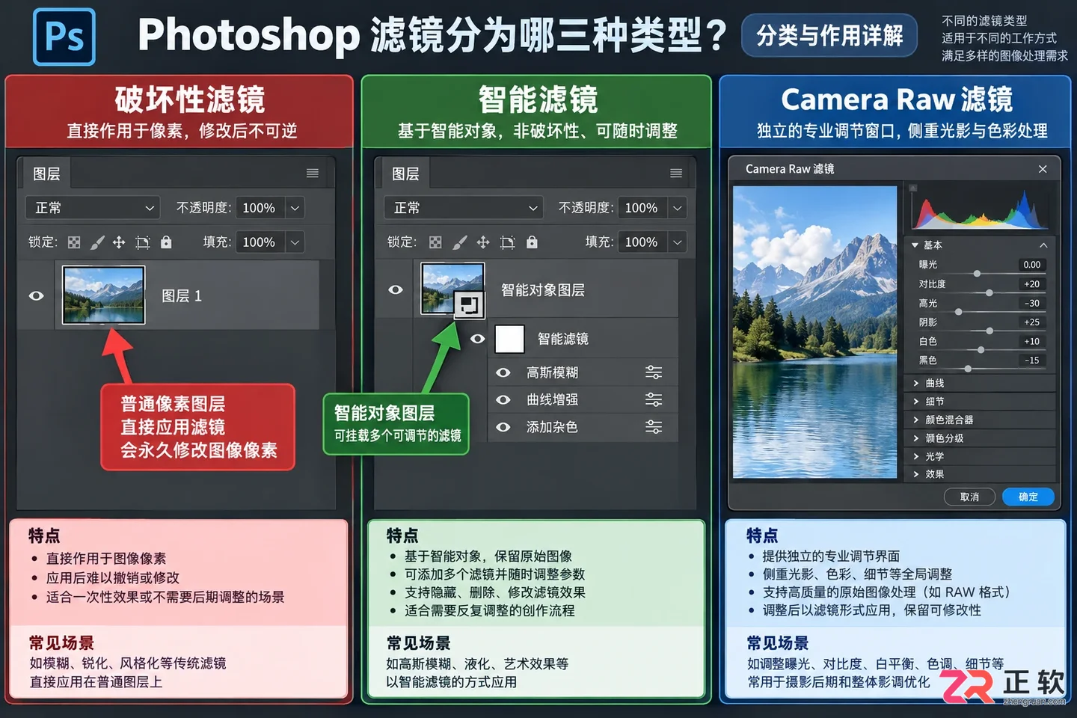Click lock image pixels brush icon in 智能滤镜 panel
1077x718 pixels.
(x=460, y=242)
